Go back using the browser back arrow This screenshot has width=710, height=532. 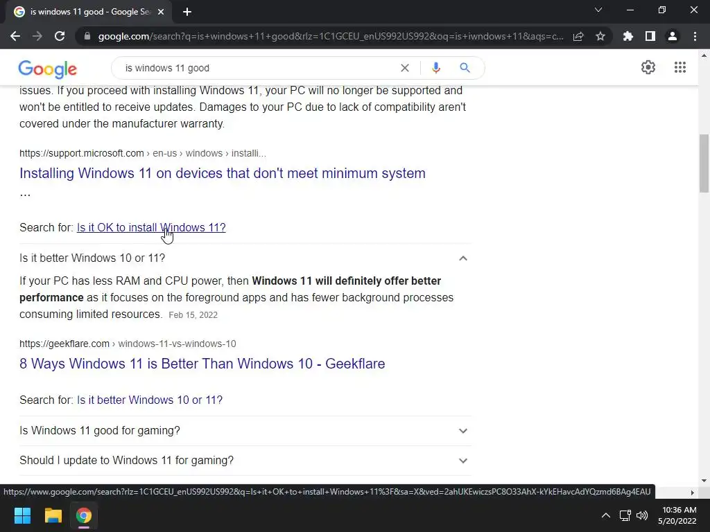[x=15, y=36]
